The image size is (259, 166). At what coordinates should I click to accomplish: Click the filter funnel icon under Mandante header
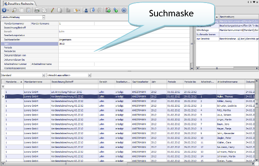pyautogui.click(x=3, y=86)
